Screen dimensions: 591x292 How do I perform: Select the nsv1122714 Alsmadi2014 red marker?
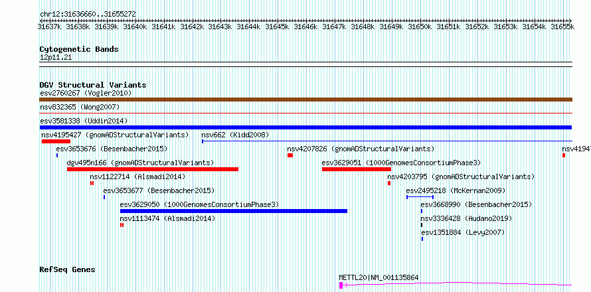tap(92, 183)
